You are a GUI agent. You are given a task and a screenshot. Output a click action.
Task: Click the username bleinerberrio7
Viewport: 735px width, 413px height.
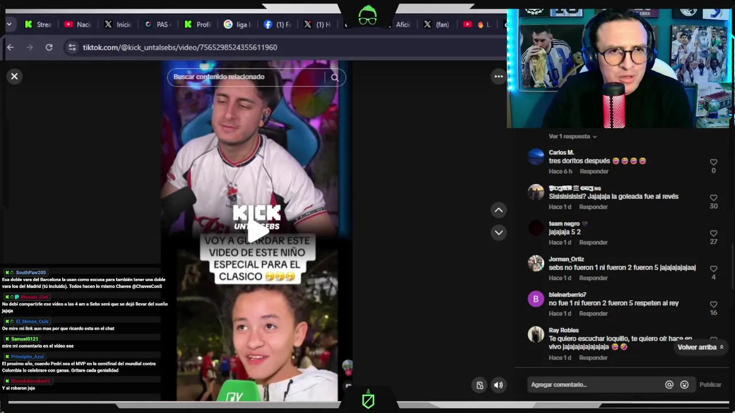pos(567,295)
